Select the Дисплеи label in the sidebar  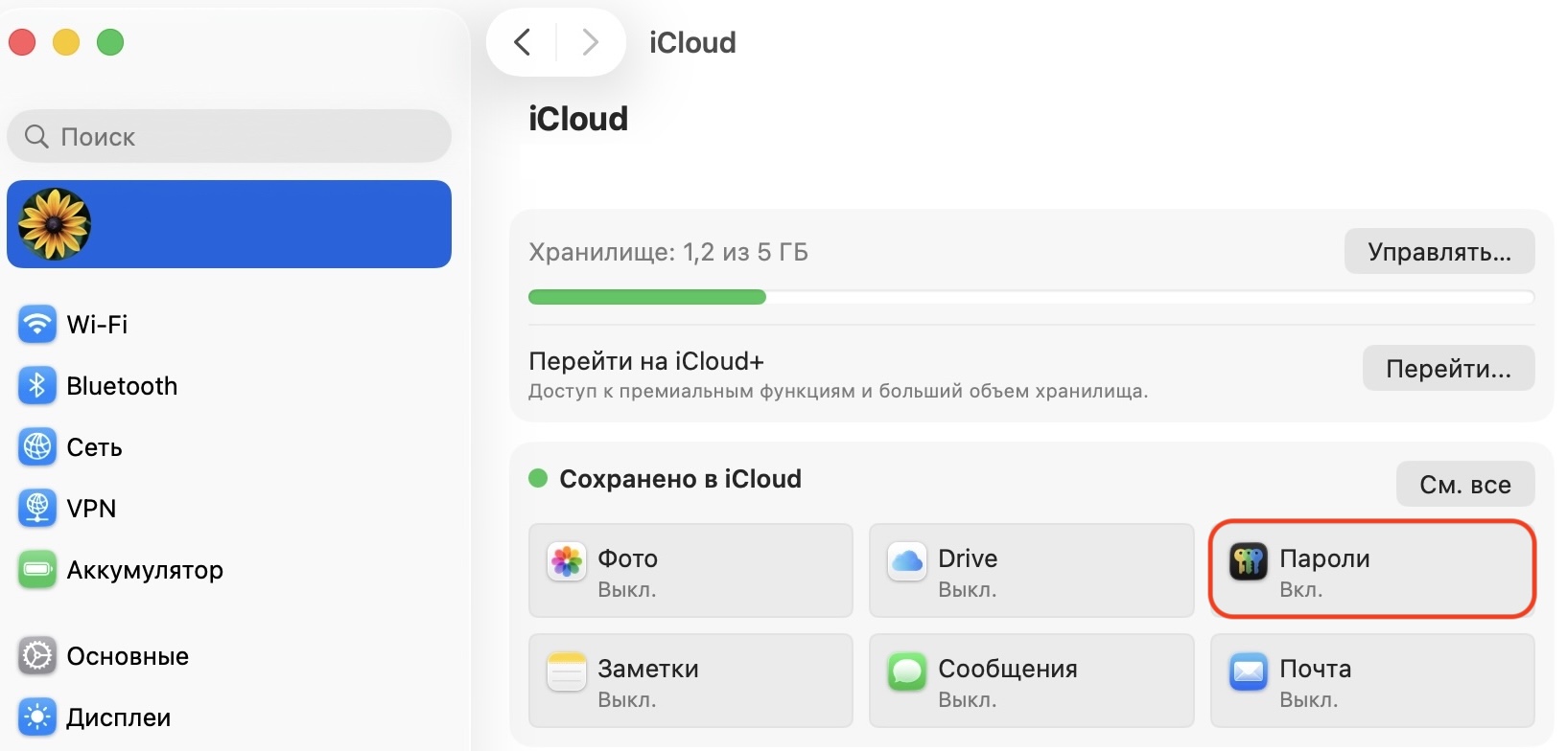pyautogui.click(x=119, y=717)
